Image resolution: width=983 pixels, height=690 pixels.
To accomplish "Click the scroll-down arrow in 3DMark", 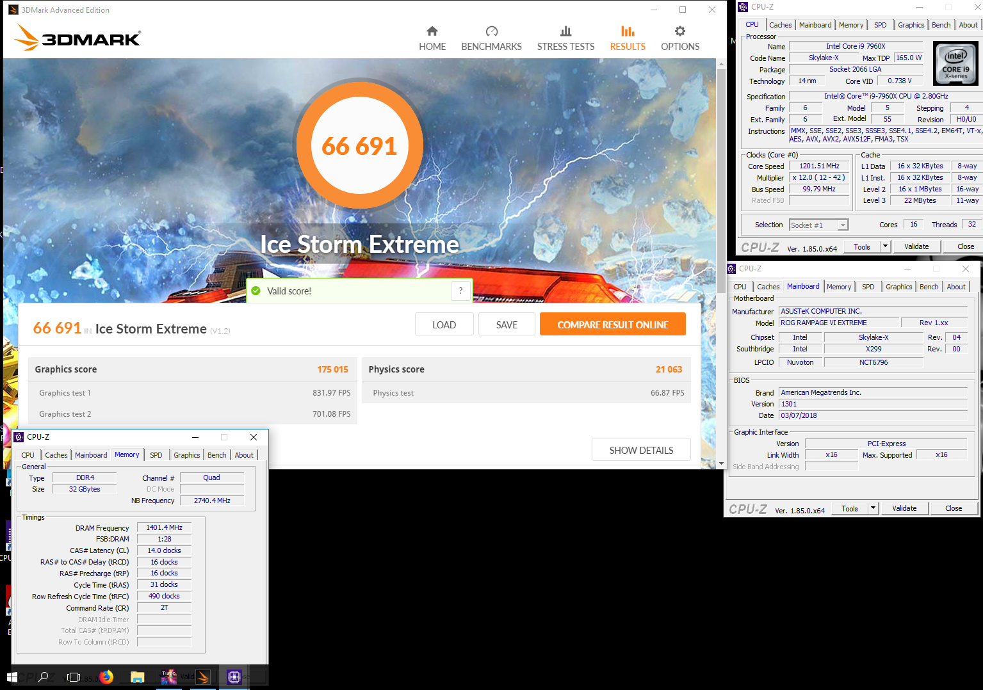I will (x=721, y=463).
